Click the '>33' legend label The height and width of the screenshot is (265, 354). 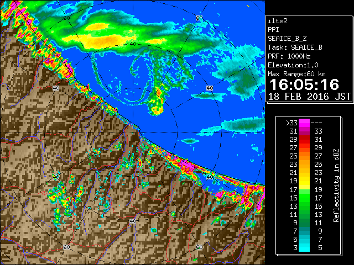point(291,123)
